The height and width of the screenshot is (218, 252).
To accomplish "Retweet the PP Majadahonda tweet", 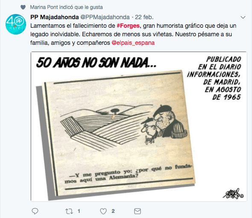I will tap(69, 211).
